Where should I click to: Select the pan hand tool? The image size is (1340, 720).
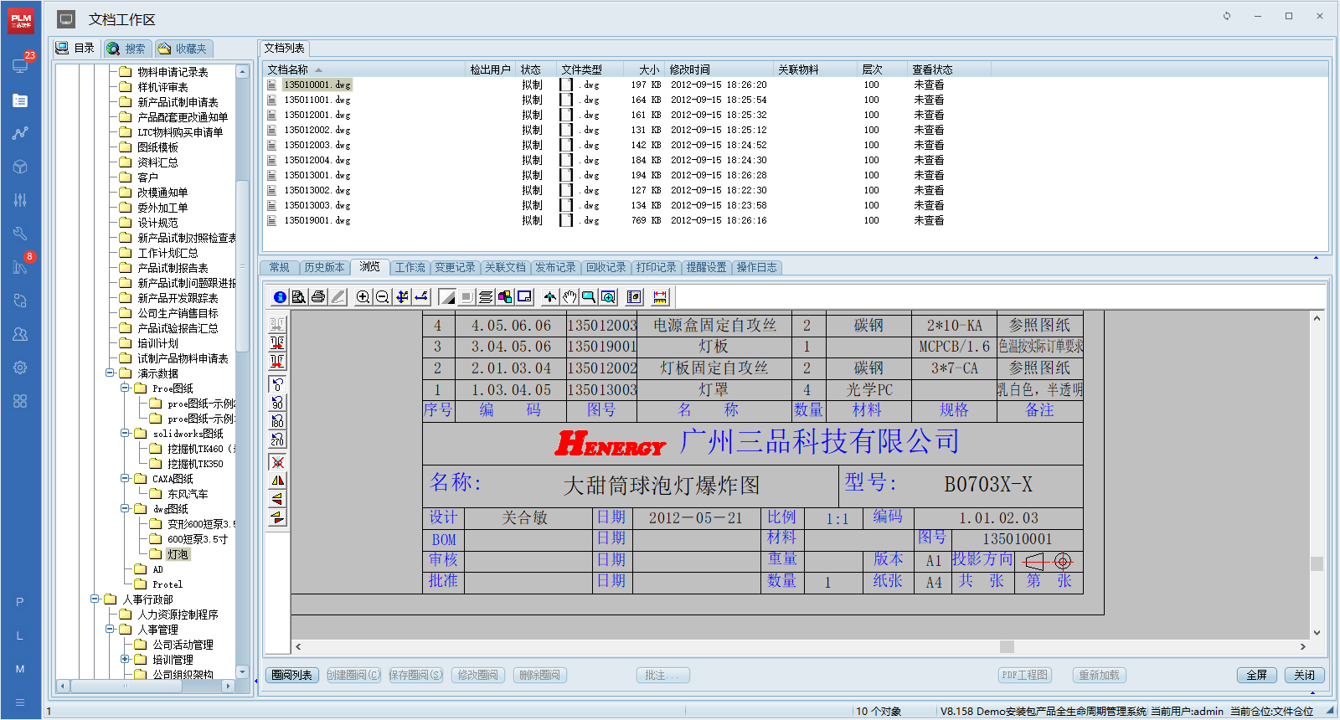[x=569, y=296]
